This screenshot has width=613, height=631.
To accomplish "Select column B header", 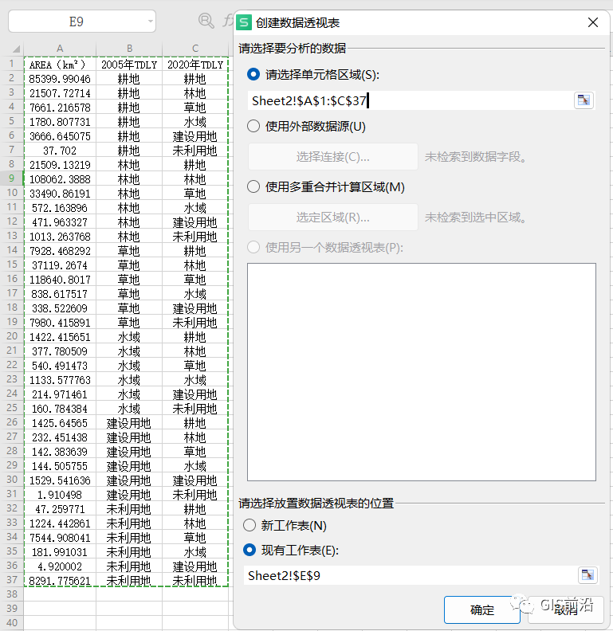I will (x=129, y=49).
